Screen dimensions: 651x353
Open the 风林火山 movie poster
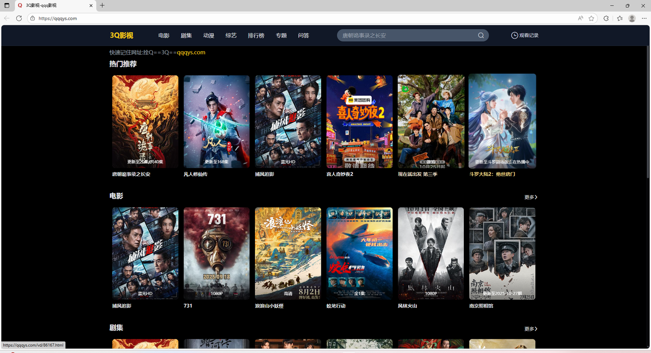(x=431, y=253)
